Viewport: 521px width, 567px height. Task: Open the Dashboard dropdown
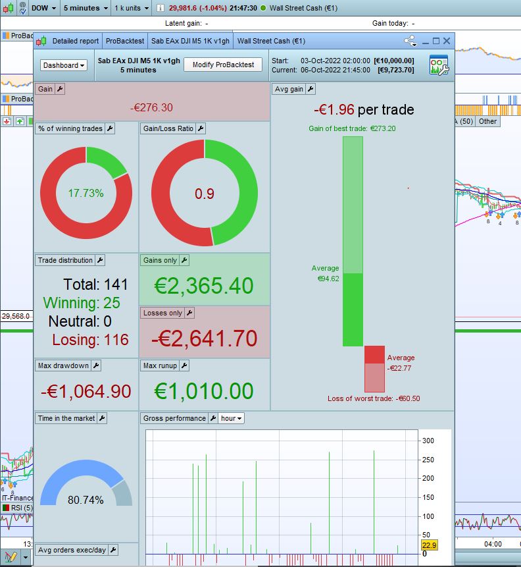[x=64, y=65]
